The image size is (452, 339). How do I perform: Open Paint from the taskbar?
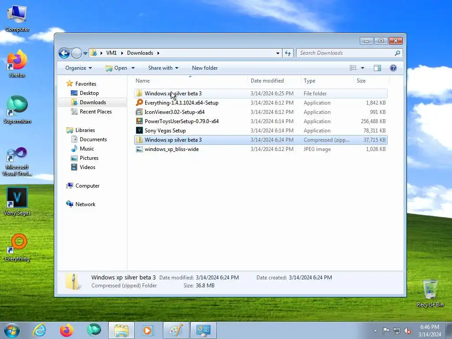pos(176,330)
